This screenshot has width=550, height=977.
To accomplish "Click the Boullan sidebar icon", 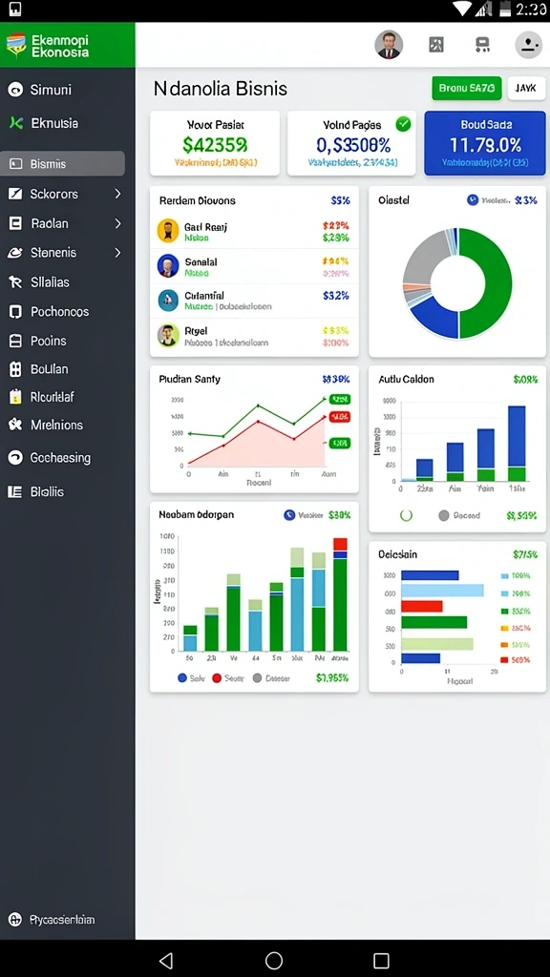I will [15, 369].
